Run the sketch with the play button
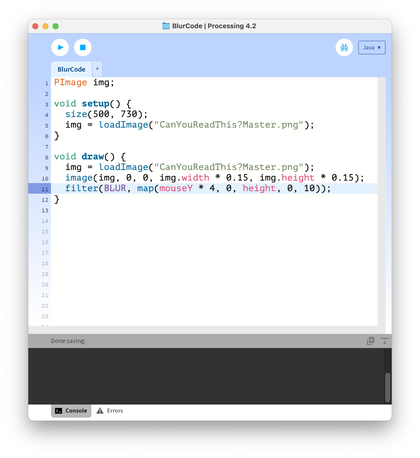420x458 pixels. tap(60, 47)
